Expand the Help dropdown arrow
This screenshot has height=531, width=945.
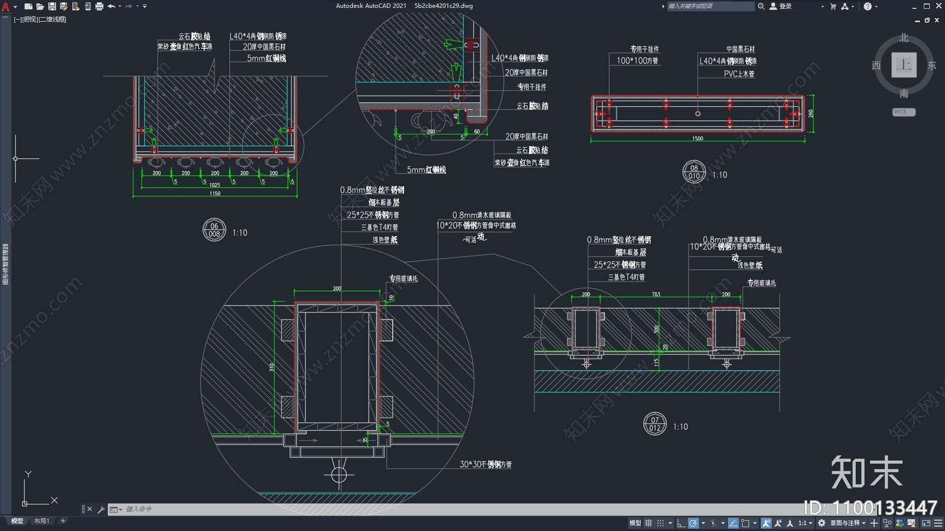coord(876,6)
